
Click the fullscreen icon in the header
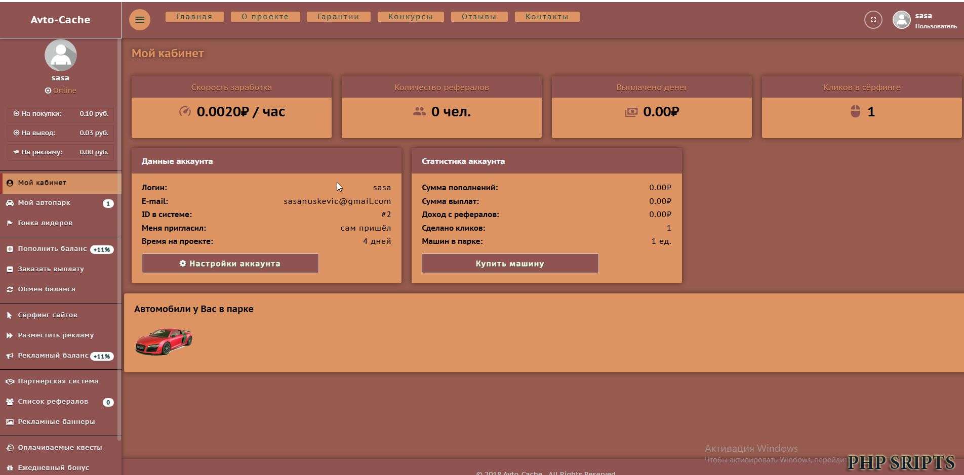pyautogui.click(x=873, y=20)
